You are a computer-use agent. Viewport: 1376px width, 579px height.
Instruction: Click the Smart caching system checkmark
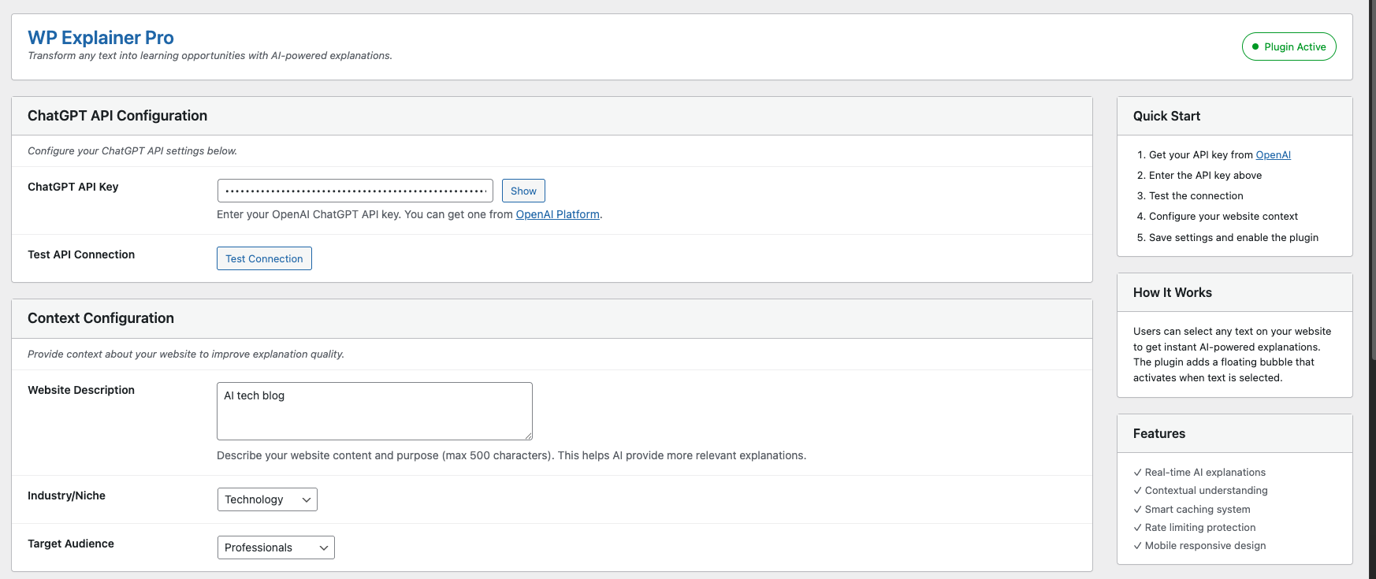coord(1137,510)
